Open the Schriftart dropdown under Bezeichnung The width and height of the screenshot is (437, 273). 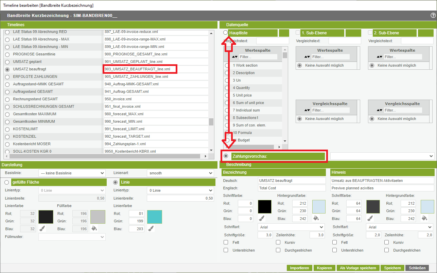click(291, 227)
